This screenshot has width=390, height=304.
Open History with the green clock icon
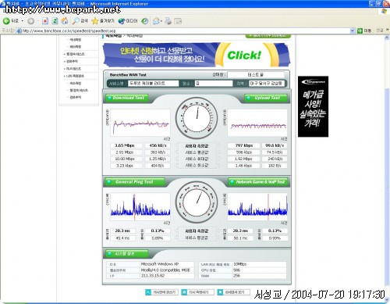coord(145,21)
